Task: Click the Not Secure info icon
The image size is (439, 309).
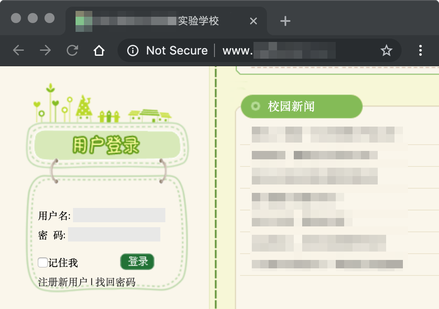Action: coord(133,50)
